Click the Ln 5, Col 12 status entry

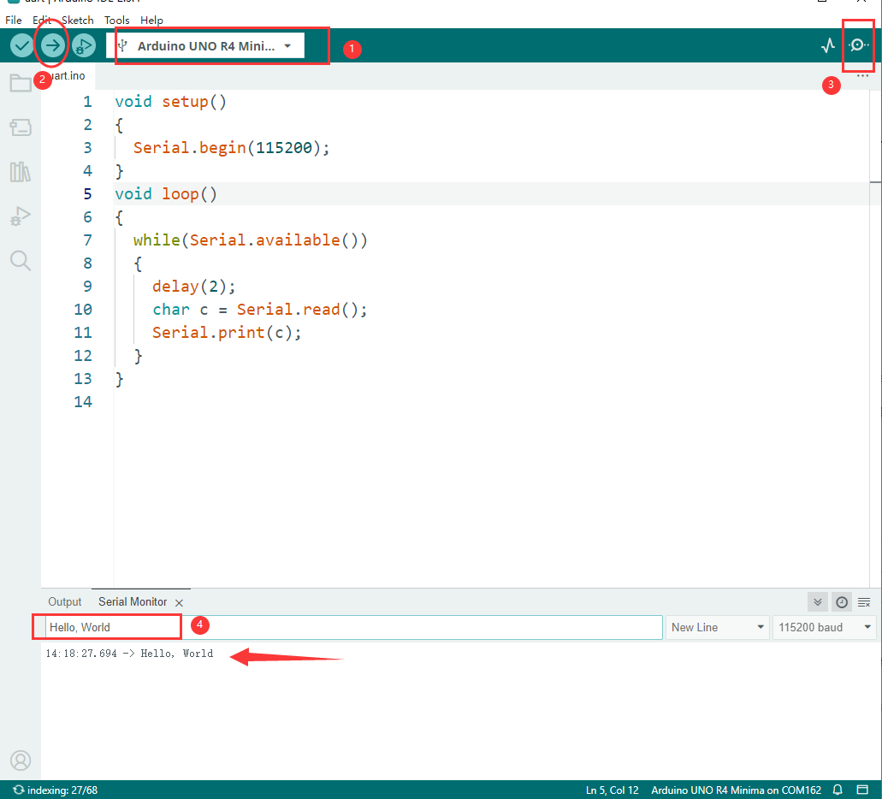[612, 790]
